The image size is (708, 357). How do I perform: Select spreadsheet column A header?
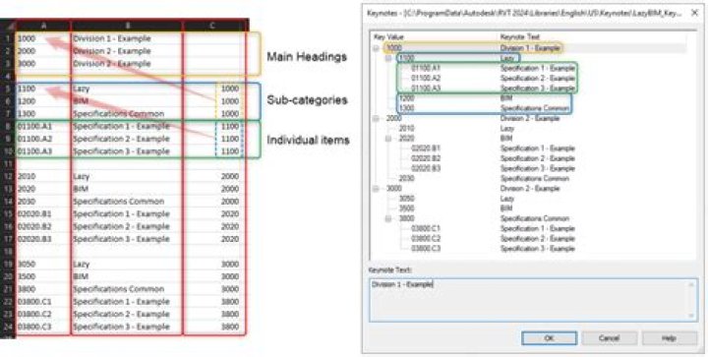click(x=43, y=26)
